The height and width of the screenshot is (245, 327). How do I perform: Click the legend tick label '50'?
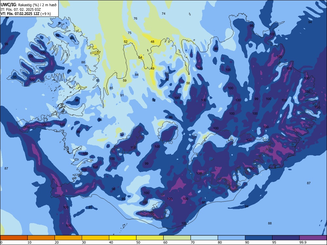tap(138, 242)
